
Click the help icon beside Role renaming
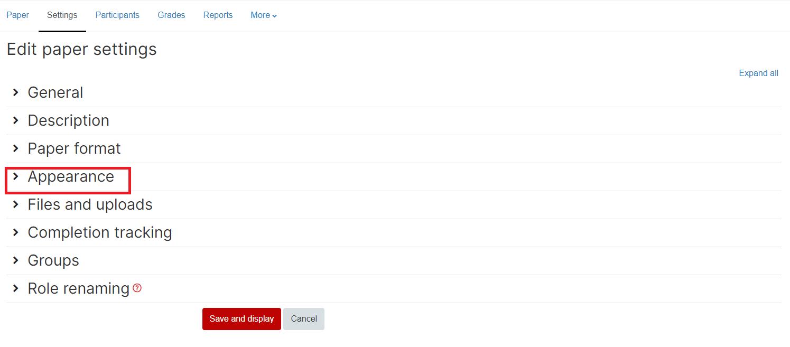(137, 288)
